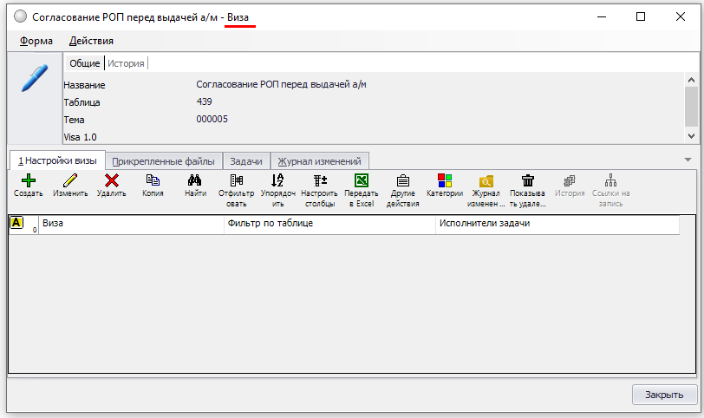The image size is (704, 418).
Task: Click the binoculars Найти icon
Action: 195,180
